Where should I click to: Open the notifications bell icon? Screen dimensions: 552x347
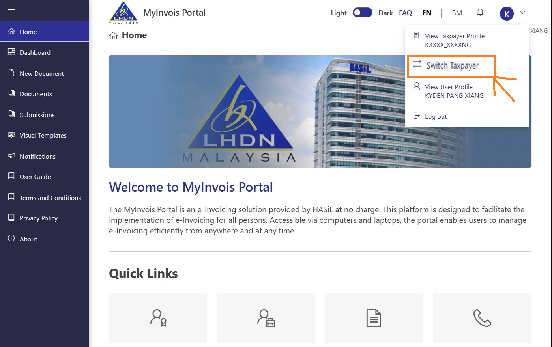[x=480, y=13]
